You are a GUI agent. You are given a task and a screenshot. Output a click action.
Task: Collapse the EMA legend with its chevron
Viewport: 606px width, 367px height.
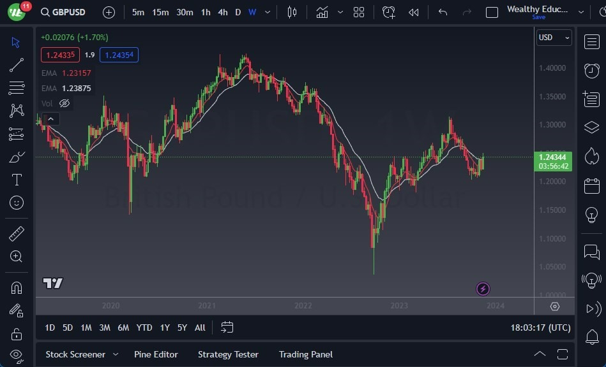(x=50, y=118)
